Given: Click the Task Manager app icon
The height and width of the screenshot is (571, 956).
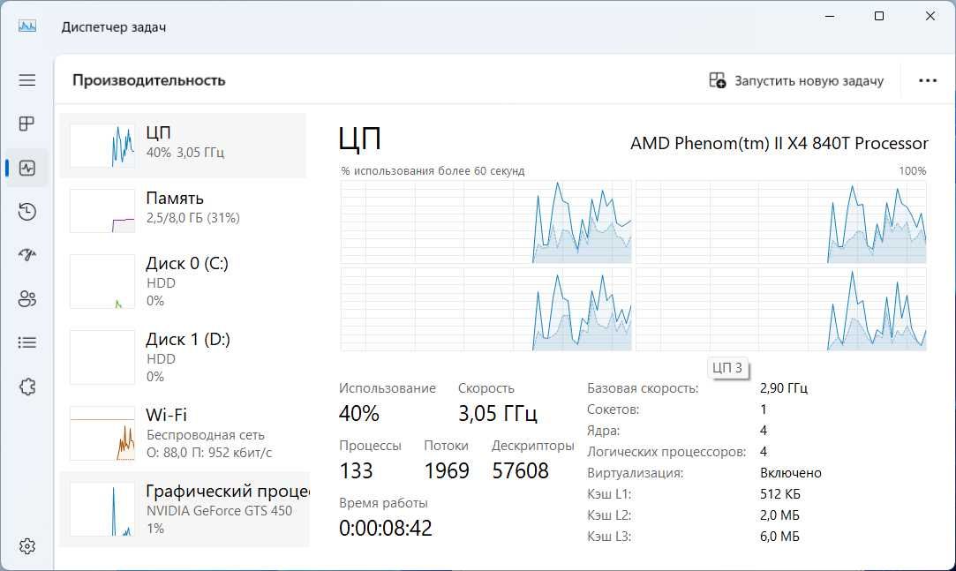Looking at the screenshot, I should coord(26,26).
